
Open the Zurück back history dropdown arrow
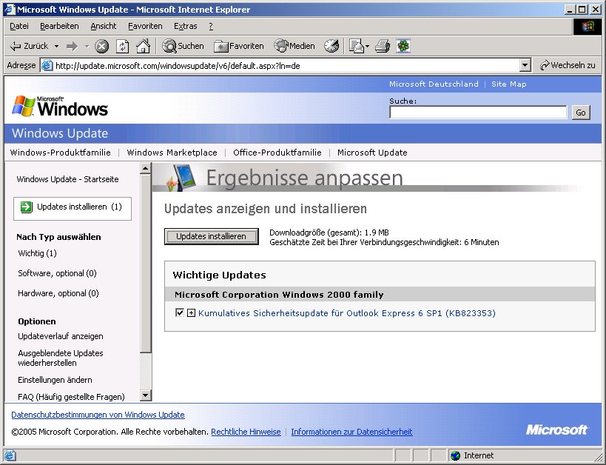55,46
